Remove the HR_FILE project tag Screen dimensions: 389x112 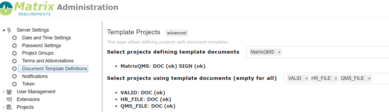pos(336,79)
